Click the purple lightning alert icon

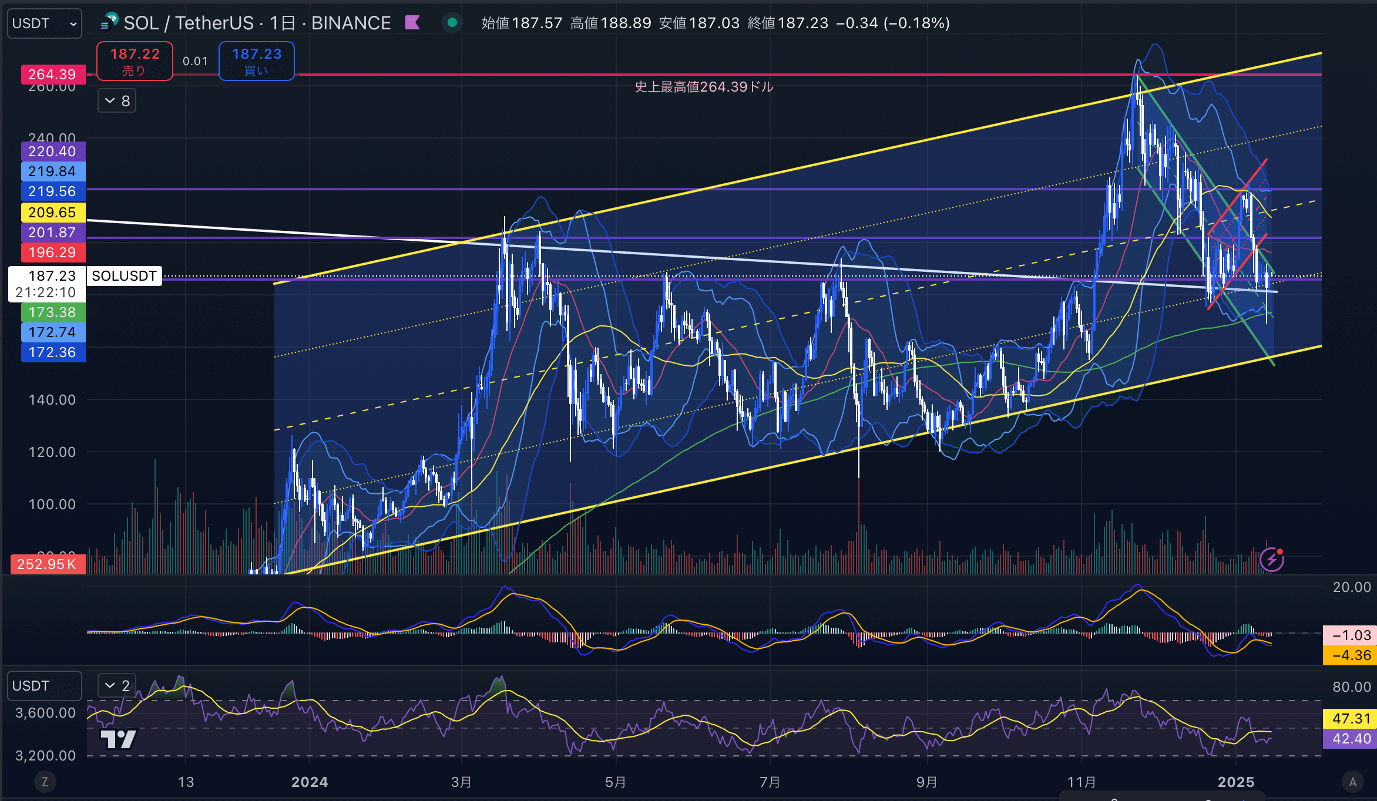pyautogui.click(x=1272, y=560)
